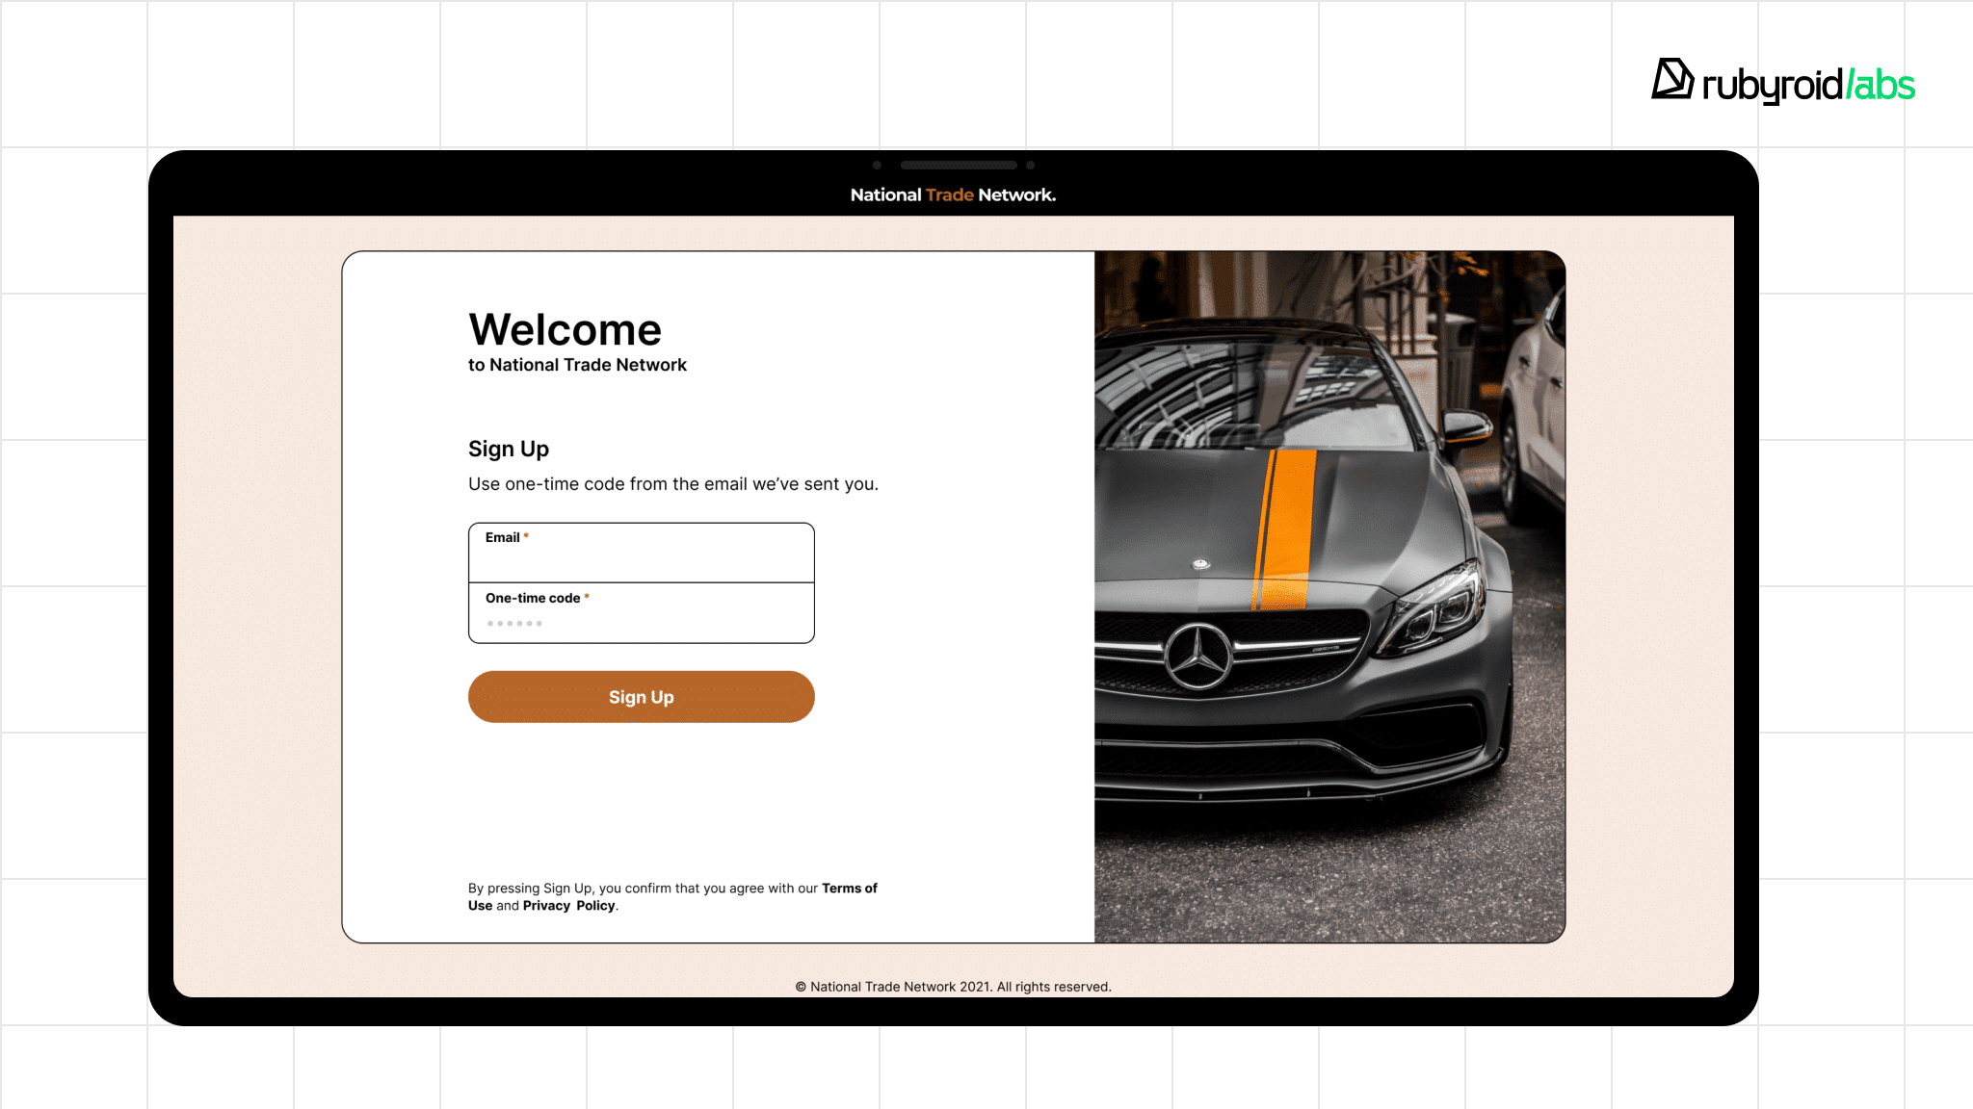Screen dimensions: 1973x1109
Task: Click the one-time code instruction text
Action: tap(672, 484)
